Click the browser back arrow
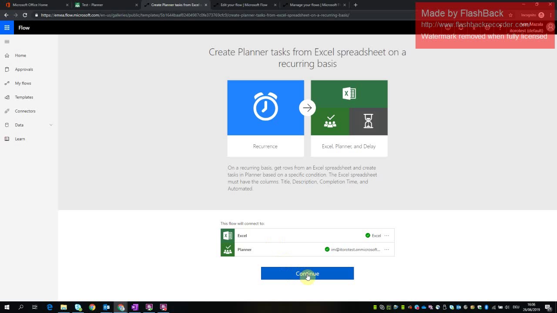The width and height of the screenshot is (557, 313). [x=6, y=15]
